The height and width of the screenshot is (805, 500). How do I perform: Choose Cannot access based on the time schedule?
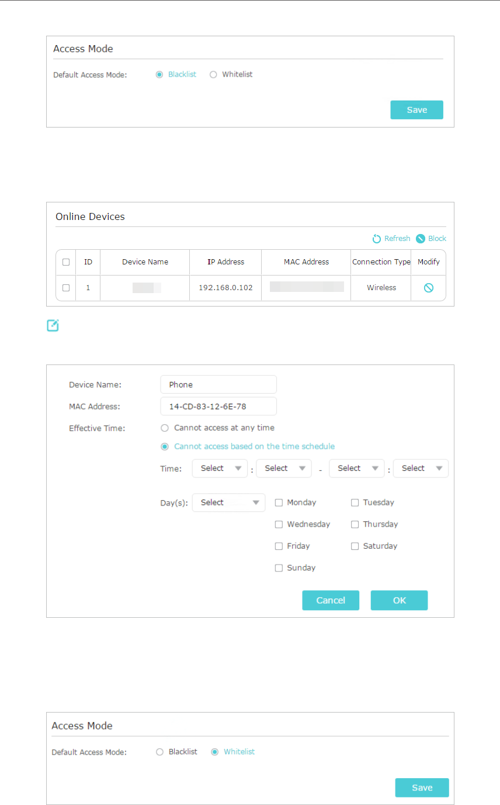pos(165,446)
